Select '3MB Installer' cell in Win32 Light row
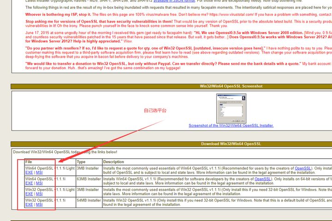Viewport: 332px width, 221px height. (89, 192)
